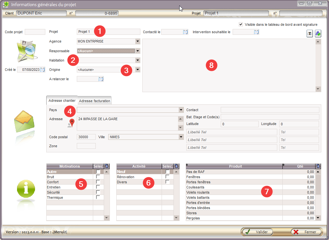
Task: Click the Valider button
Action: tap(257, 232)
